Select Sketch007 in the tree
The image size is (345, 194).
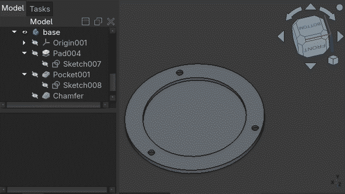pyautogui.click(x=82, y=64)
